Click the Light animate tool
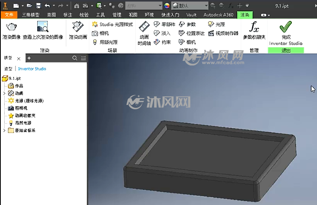317x205 pixels. click(x=216, y=24)
